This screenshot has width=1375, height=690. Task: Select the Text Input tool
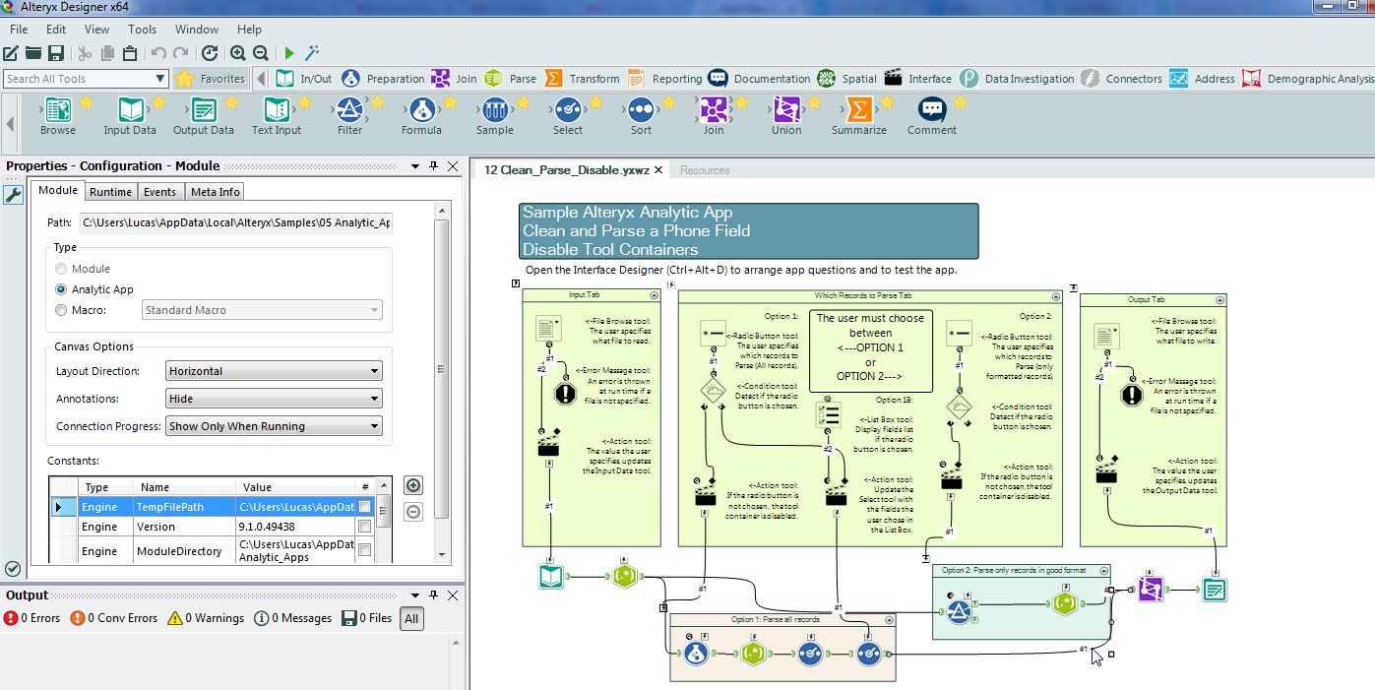(x=277, y=117)
